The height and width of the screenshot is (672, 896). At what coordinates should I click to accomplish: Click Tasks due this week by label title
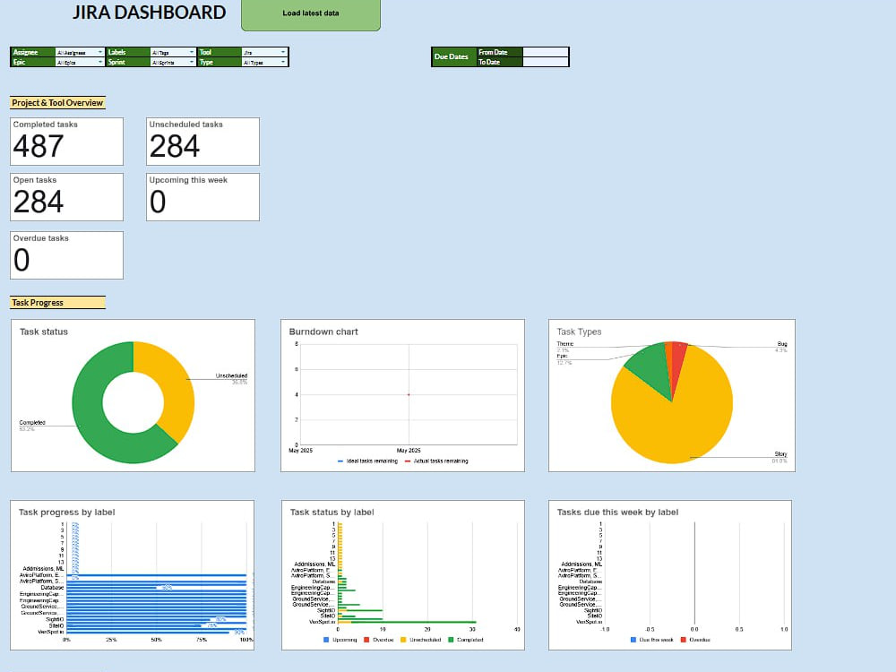[617, 513]
